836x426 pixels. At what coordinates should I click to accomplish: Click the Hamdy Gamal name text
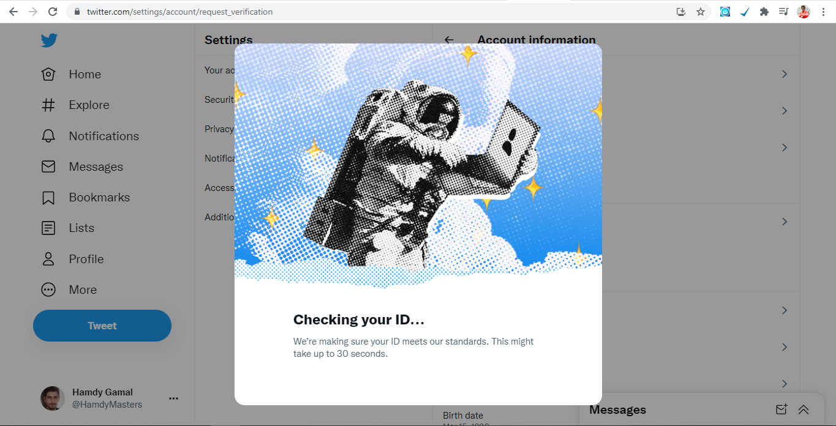point(102,392)
